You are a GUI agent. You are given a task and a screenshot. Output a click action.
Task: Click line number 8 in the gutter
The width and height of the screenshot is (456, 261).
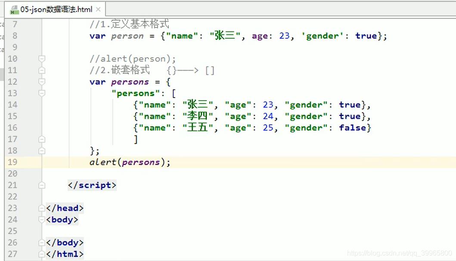(15, 36)
